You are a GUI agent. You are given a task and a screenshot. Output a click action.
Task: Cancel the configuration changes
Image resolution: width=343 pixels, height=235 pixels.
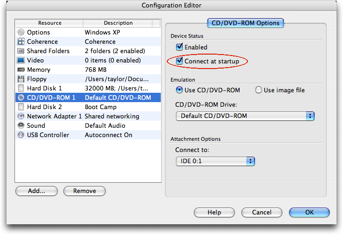pos(261,213)
